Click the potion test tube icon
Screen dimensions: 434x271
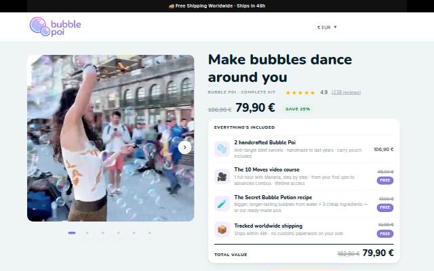tap(222, 203)
